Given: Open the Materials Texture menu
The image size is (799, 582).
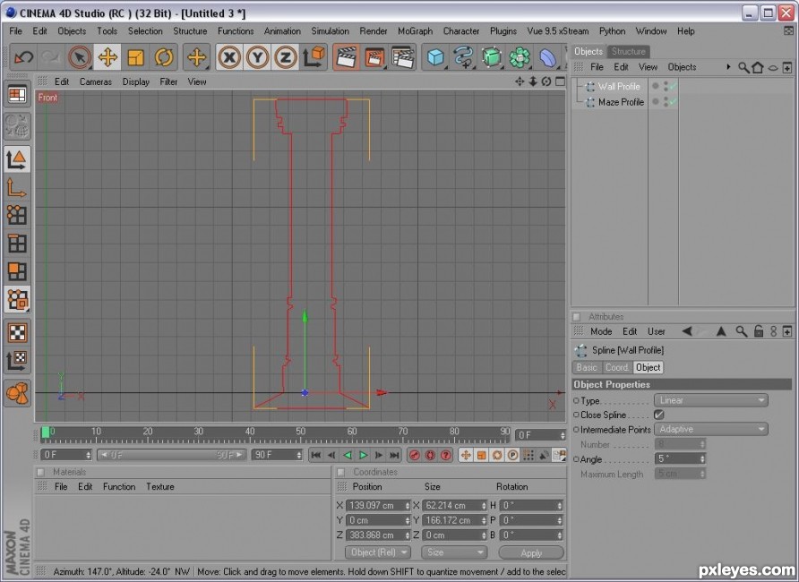Looking at the screenshot, I should (160, 487).
